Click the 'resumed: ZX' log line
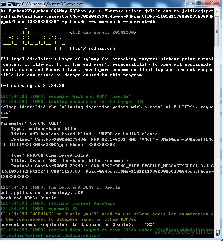Viewport: 223px width, 241px height. tap(39, 209)
